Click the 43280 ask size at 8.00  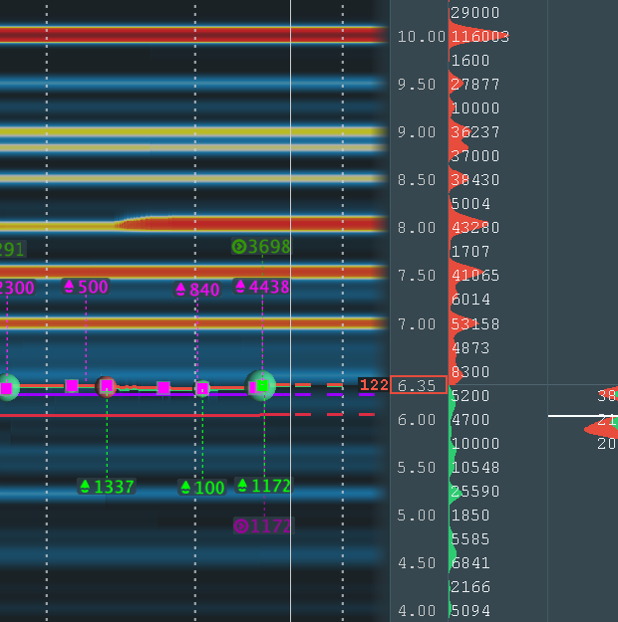475,228
